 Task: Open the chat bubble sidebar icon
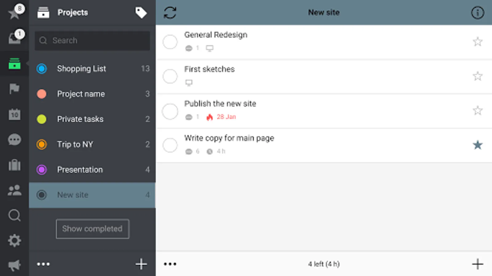click(14, 140)
